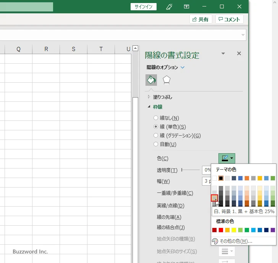This screenshot has width=278, height=263.
Task: Open the 始点矢印のサイズ dropdown
Action: pyautogui.click(x=227, y=251)
